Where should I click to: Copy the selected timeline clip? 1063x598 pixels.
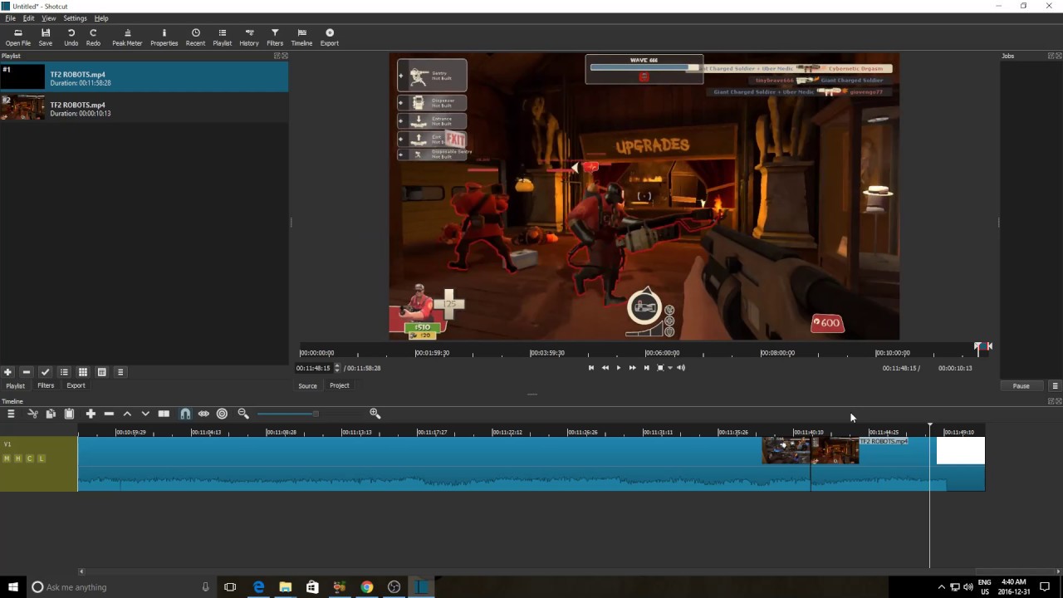coord(51,414)
